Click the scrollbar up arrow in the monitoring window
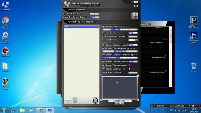 [x=171, y=28]
